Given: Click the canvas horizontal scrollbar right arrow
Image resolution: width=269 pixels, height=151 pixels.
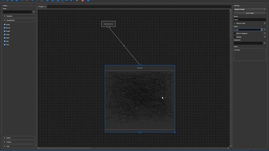Looking at the screenshot, I should [x=229, y=148].
